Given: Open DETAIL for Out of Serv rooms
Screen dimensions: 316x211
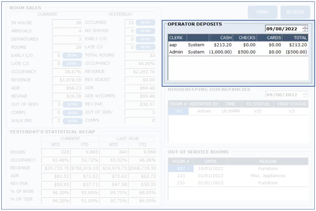Looking at the screenshot, I should 72,104.
